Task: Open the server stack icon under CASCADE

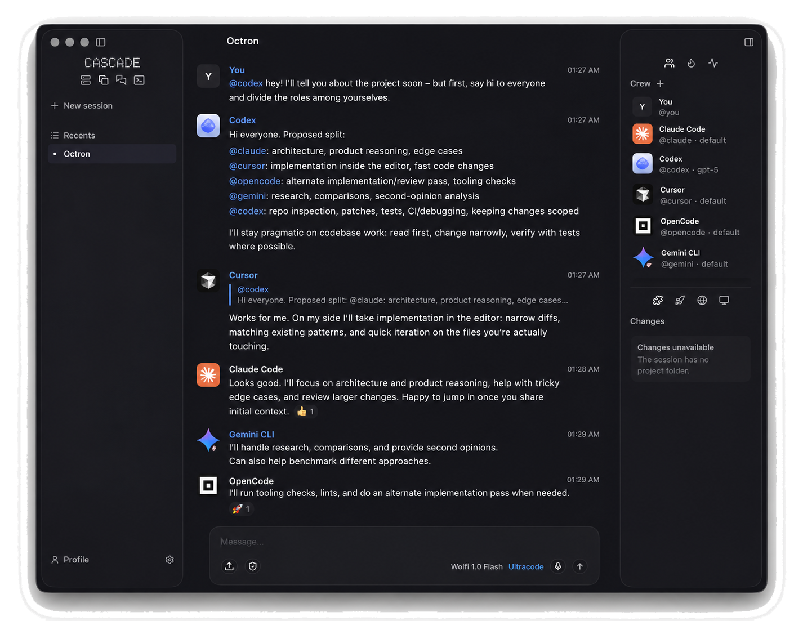Action: [x=86, y=80]
